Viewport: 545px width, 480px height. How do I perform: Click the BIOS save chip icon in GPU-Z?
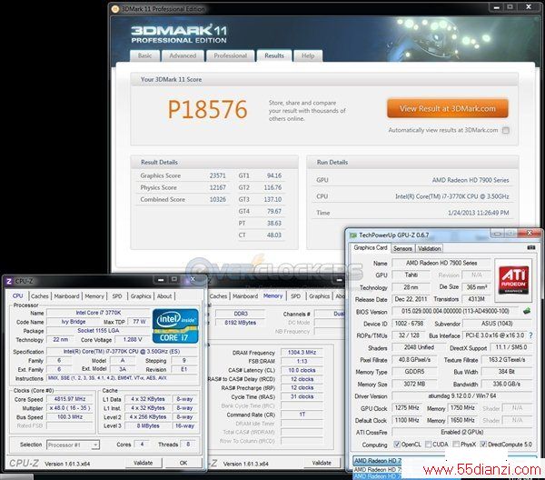(x=527, y=311)
